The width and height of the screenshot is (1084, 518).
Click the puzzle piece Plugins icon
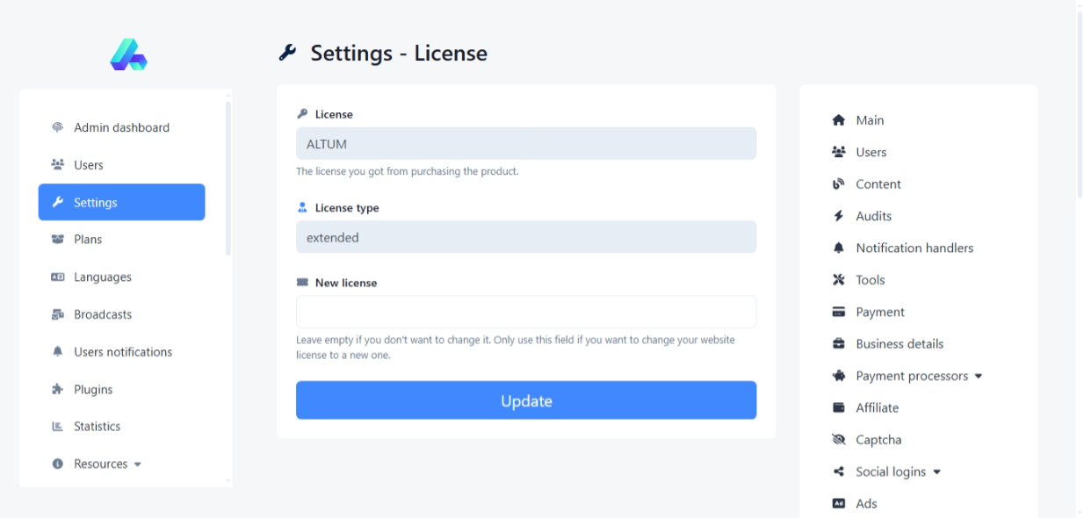58,389
